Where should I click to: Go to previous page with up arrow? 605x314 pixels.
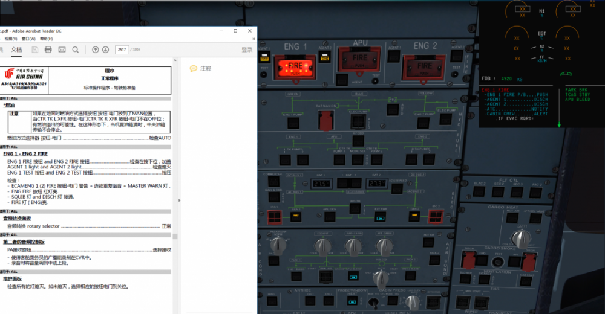click(95, 50)
